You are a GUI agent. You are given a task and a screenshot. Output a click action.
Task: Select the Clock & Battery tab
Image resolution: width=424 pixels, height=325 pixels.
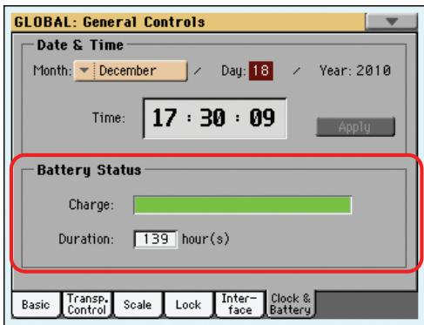point(291,304)
